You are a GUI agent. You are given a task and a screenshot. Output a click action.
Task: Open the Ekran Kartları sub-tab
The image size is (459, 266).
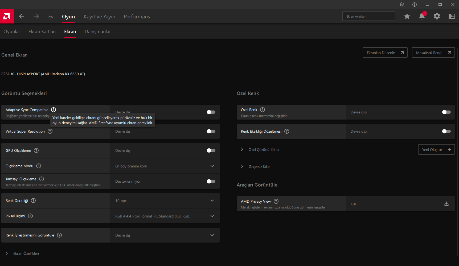[x=42, y=31]
